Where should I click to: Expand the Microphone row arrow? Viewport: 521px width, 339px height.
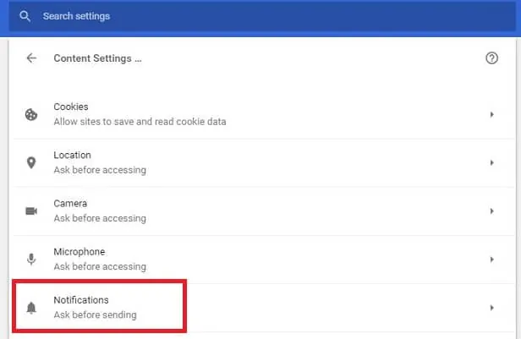coord(491,260)
